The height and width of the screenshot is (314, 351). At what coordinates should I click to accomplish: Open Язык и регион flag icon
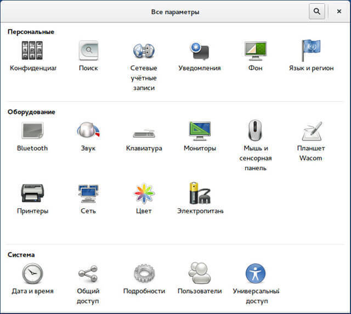pyautogui.click(x=311, y=50)
